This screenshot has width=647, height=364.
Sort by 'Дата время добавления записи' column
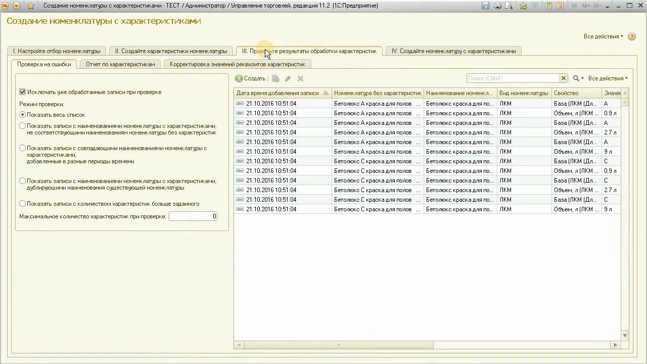point(283,93)
